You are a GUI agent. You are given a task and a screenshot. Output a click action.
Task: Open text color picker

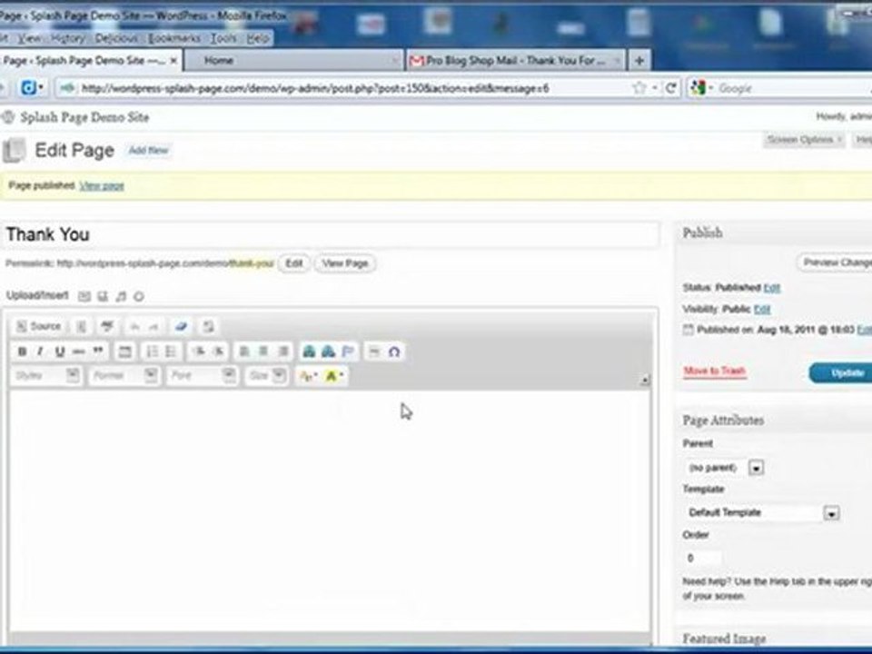(308, 376)
